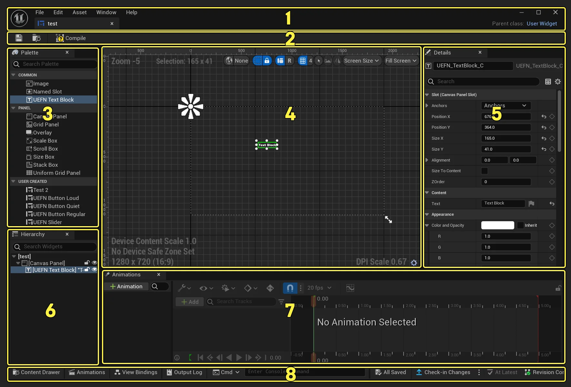Click the Browse to asset icon
Viewport: 571px width, 387px height.
[36, 38]
